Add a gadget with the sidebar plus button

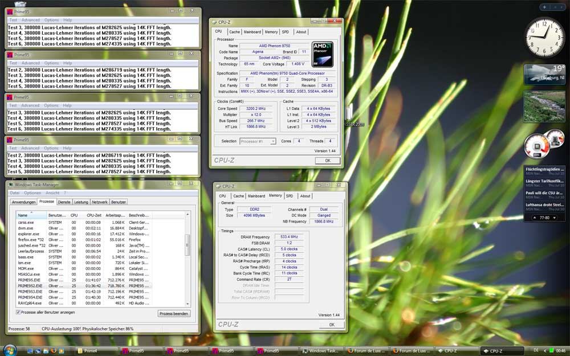tap(544, 7)
